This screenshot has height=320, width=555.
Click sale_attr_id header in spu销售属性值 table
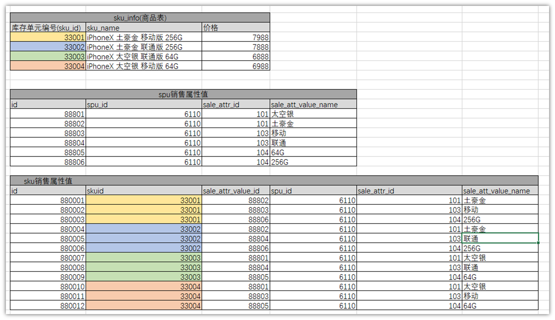pos(236,104)
